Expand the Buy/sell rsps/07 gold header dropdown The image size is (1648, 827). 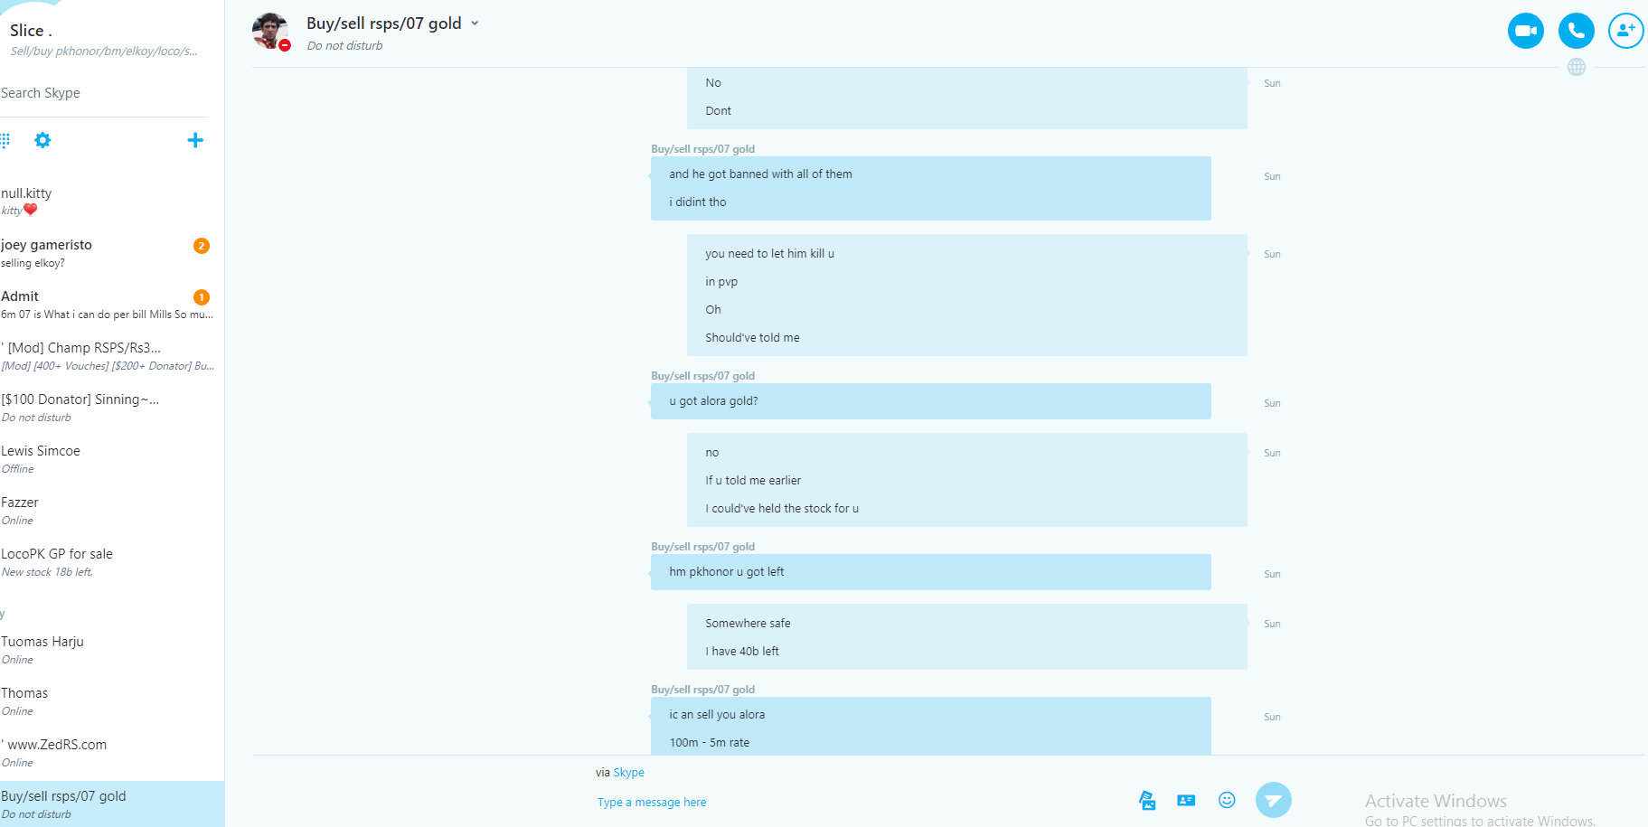click(x=475, y=23)
